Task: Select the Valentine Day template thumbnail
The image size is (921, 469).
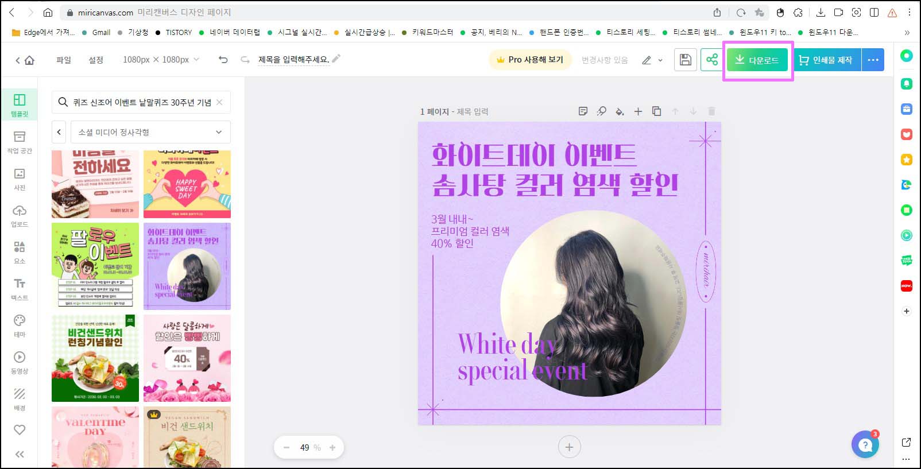Action: [x=95, y=437]
